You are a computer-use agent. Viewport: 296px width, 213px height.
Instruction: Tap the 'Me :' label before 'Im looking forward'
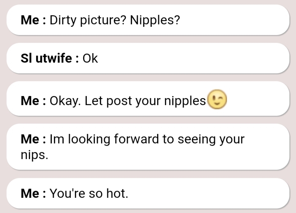(33, 139)
